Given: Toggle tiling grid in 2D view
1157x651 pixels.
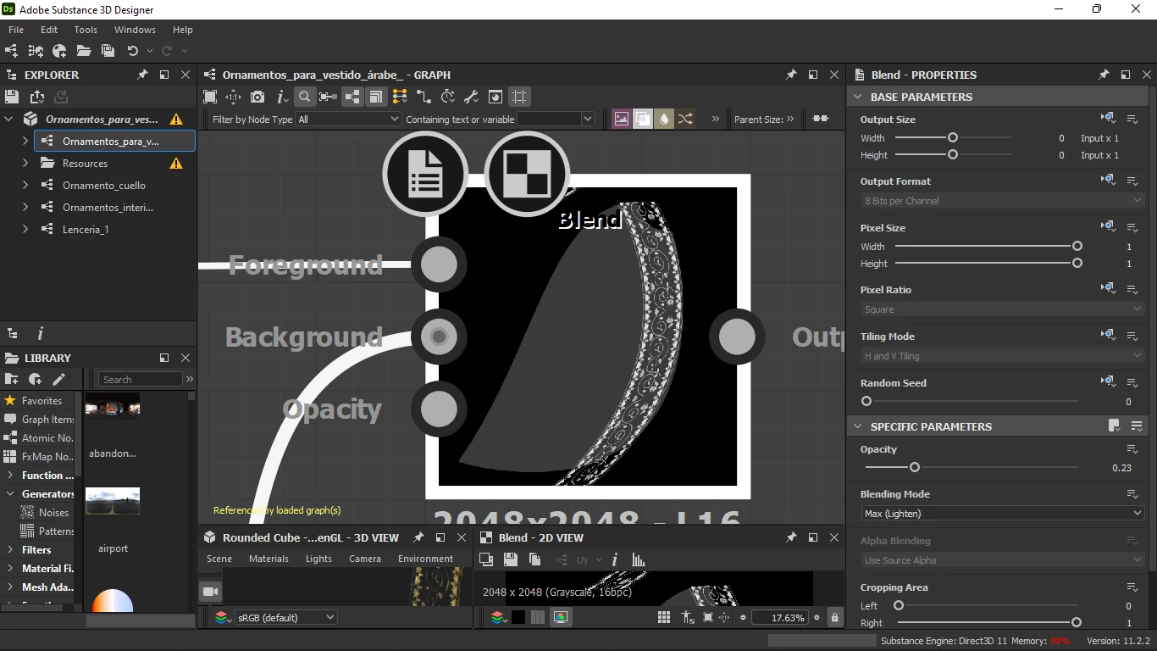Looking at the screenshot, I should (664, 618).
